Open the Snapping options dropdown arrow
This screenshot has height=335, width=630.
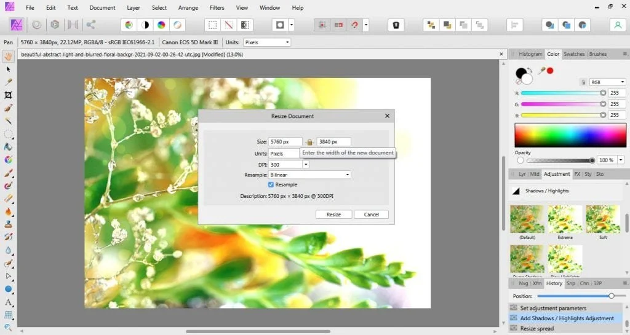[x=365, y=25]
